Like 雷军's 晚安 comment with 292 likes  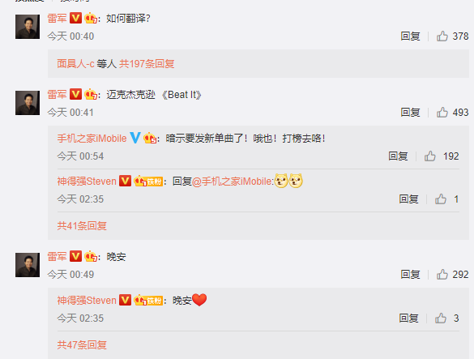click(442, 275)
